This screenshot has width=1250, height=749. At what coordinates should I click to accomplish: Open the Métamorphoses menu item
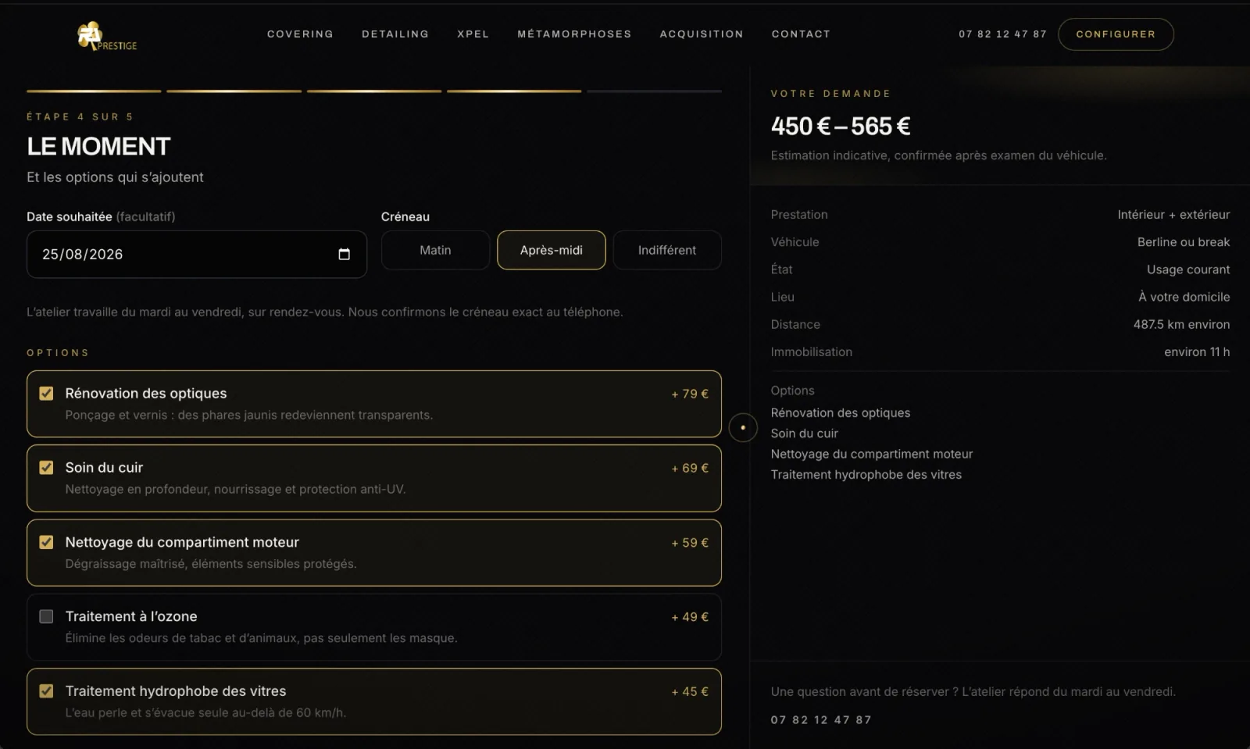[x=574, y=34]
